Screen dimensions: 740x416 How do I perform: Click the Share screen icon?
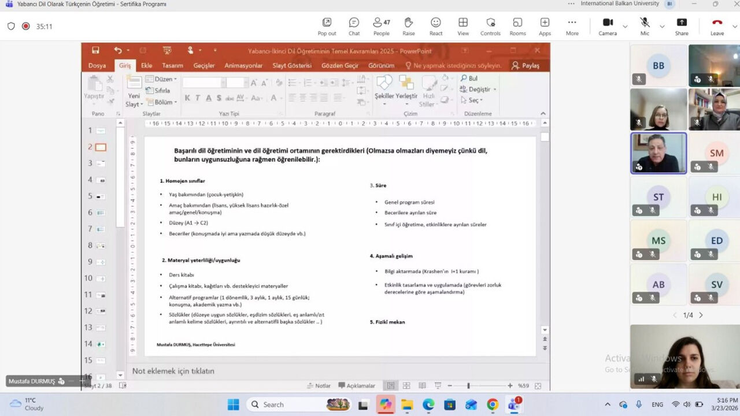point(682,26)
